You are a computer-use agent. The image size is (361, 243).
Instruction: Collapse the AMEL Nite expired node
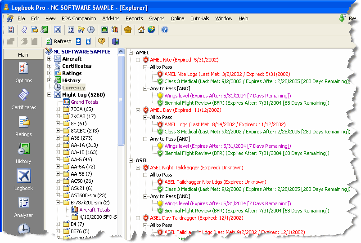[x=138, y=60]
